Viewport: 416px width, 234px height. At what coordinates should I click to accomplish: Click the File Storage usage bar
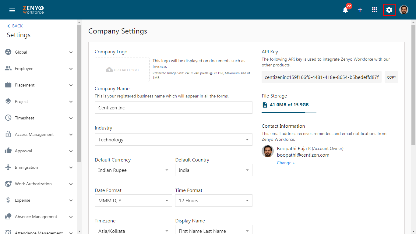pos(289,113)
